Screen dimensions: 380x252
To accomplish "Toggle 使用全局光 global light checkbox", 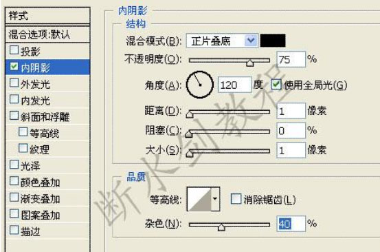I will click(x=276, y=84).
